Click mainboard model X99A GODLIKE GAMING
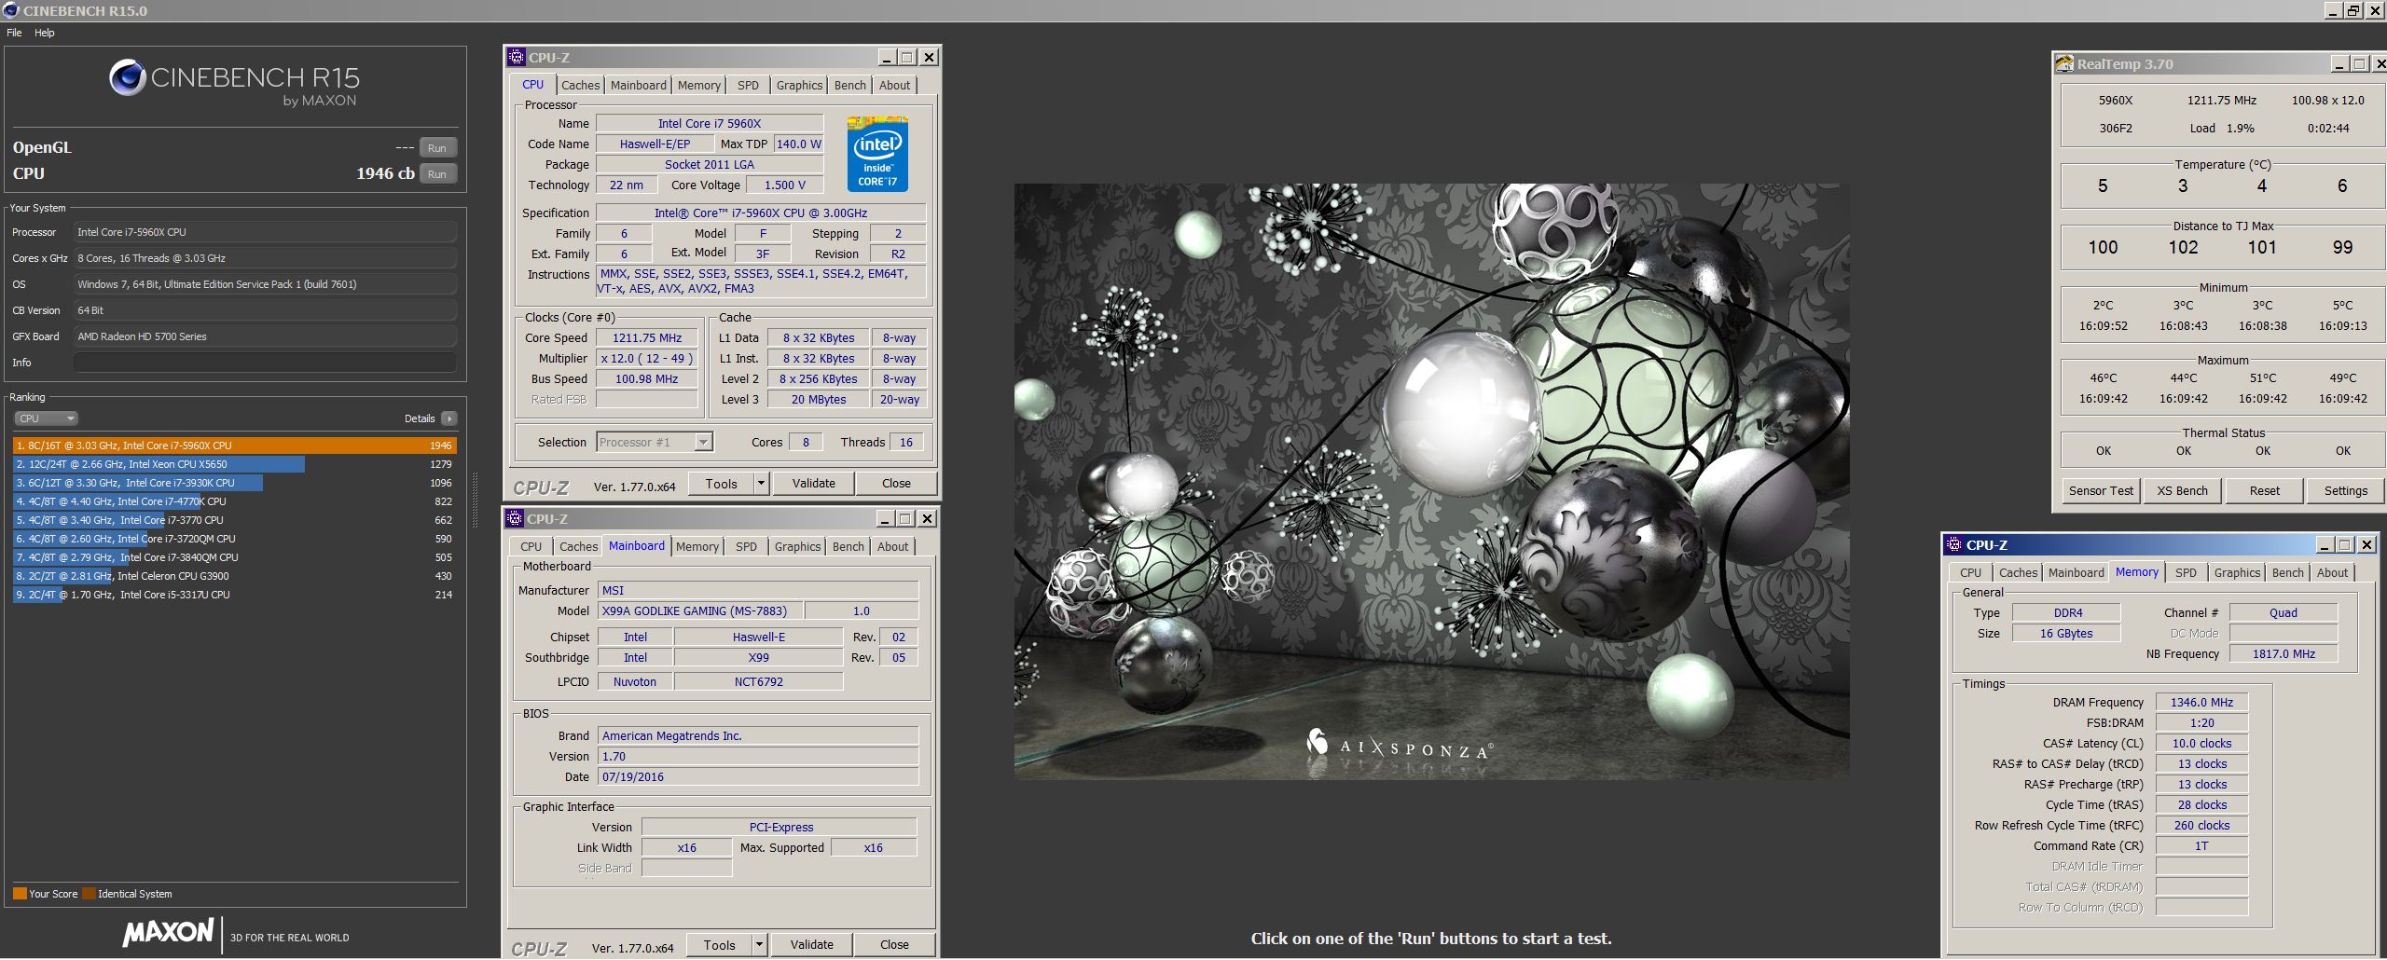 pyautogui.click(x=699, y=611)
